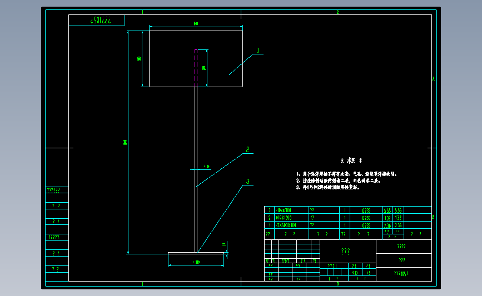Select the -2X500X300 specification cell
Viewport: 482px width, 296px height.
(291, 225)
